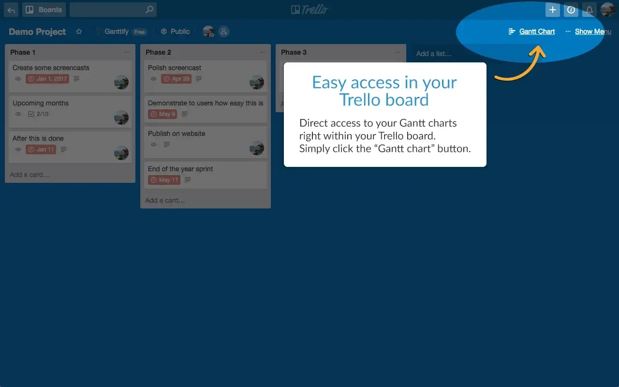619x387 pixels.
Task: Open the information icon menu
Action: tap(571, 10)
